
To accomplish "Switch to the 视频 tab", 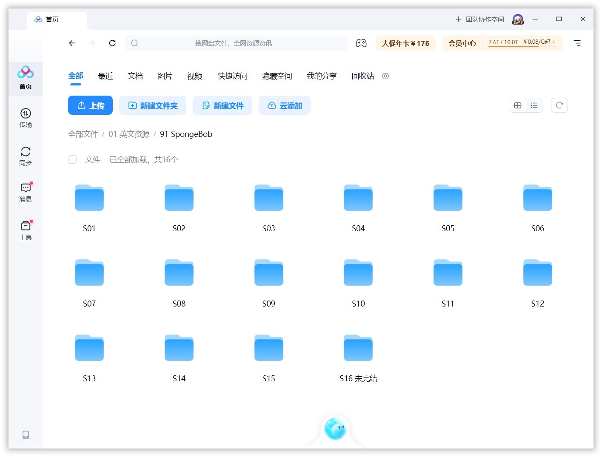I will click(x=194, y=76).
